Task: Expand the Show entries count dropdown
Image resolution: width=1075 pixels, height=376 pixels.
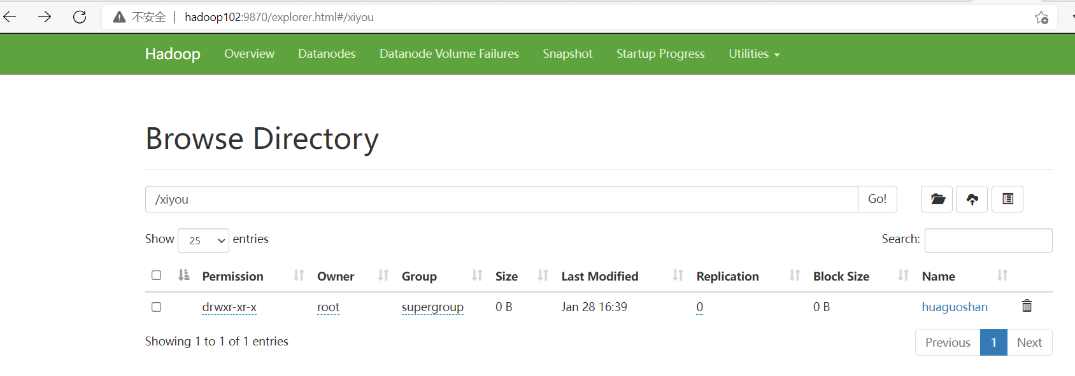Action: point(203,240)
